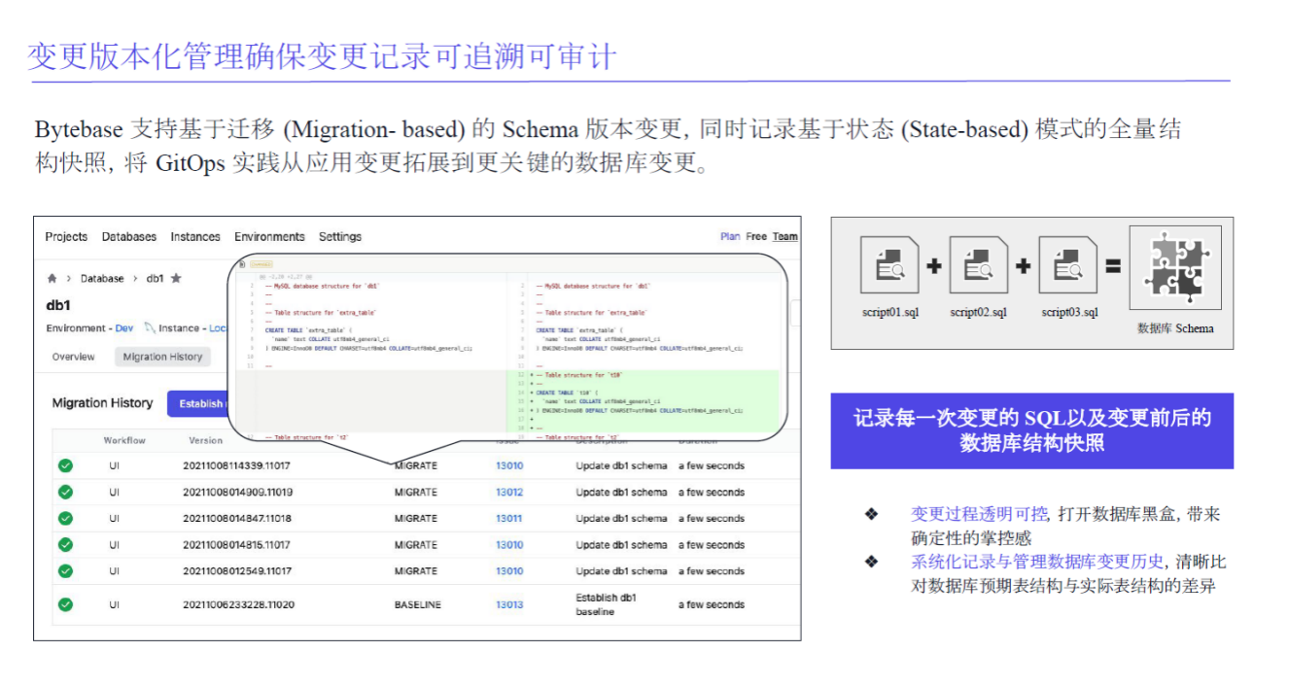This screenshot has height=686, width=1289.
Task: Click Database in the breadcrumb
Action: [x=102, y=278]
